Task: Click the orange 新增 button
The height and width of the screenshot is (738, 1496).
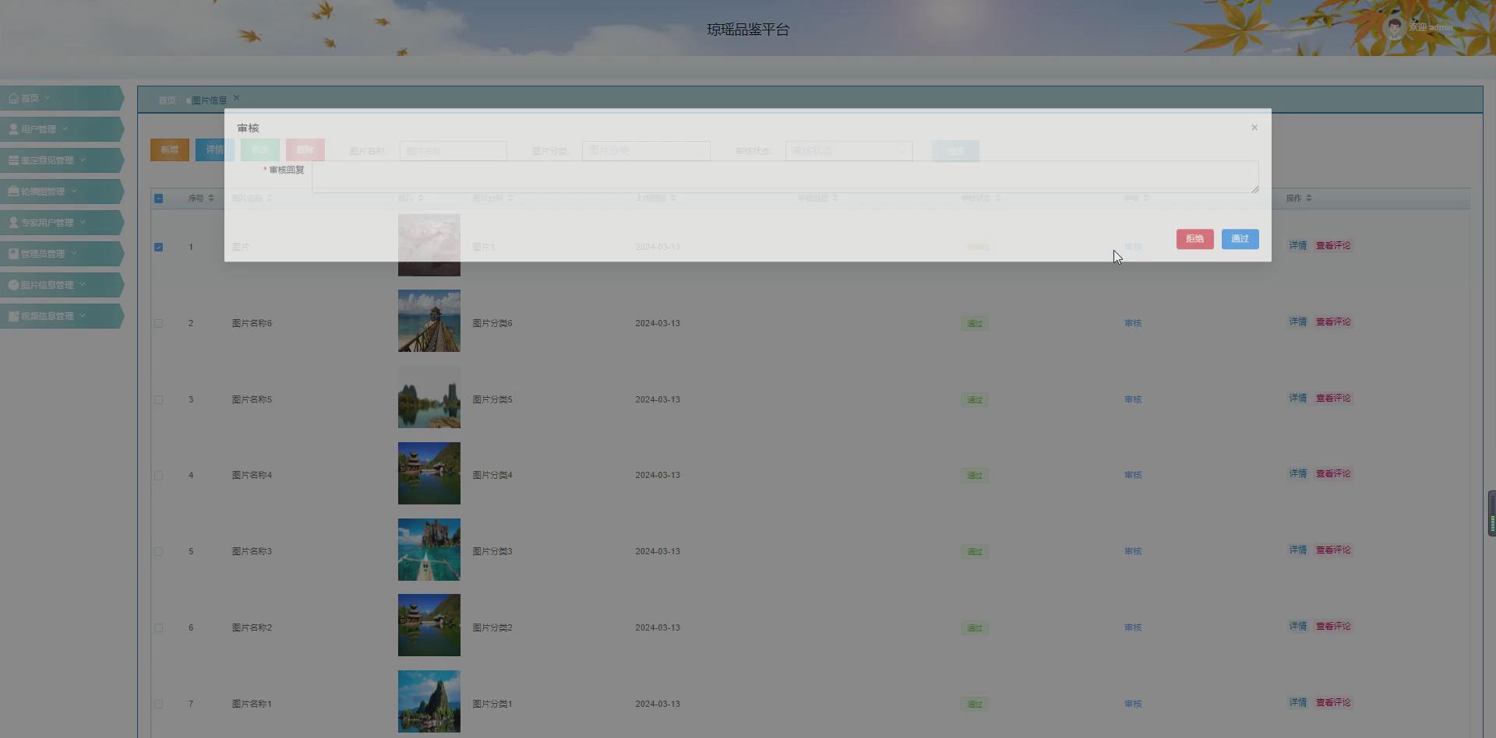Action: click(x=169, y=150)
